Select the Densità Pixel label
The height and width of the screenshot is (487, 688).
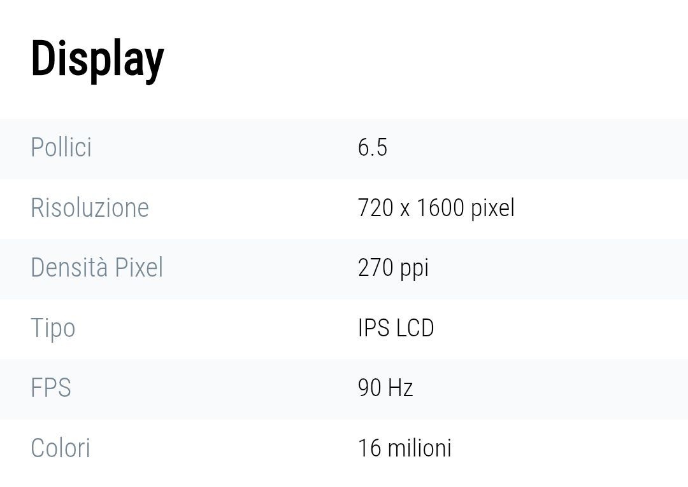point(97,268)
